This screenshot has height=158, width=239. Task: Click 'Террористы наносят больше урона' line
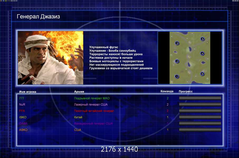[116, 54]
